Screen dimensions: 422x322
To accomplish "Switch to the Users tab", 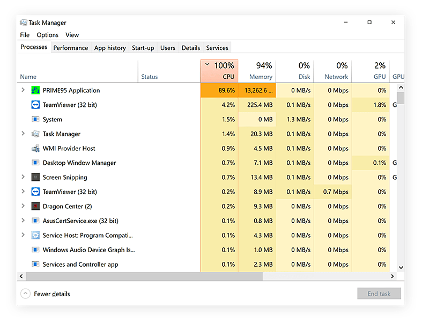I will (168, 48).
